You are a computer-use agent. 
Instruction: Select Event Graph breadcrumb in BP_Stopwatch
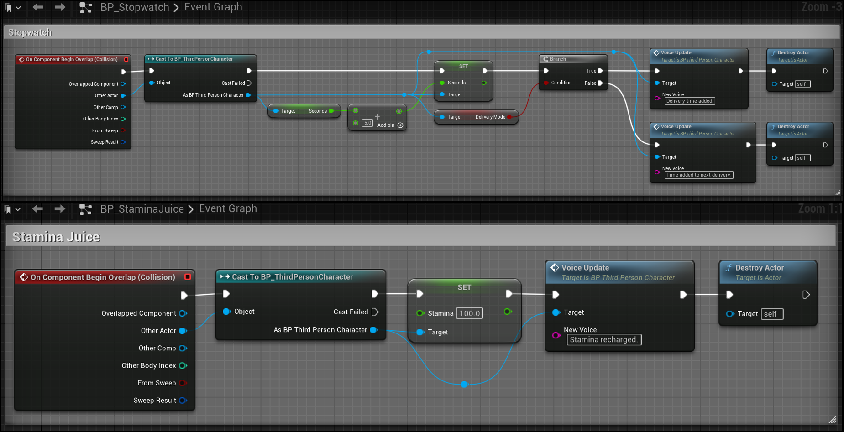coord(213,7)
